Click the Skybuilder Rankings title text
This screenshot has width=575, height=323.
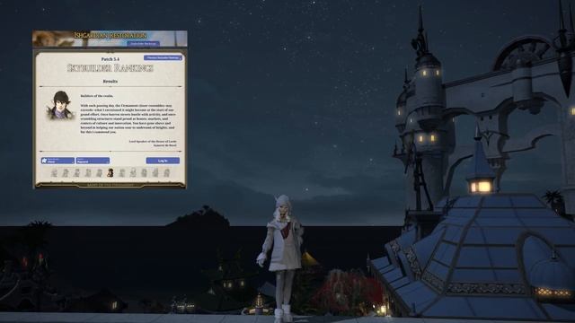pos(110,68)
